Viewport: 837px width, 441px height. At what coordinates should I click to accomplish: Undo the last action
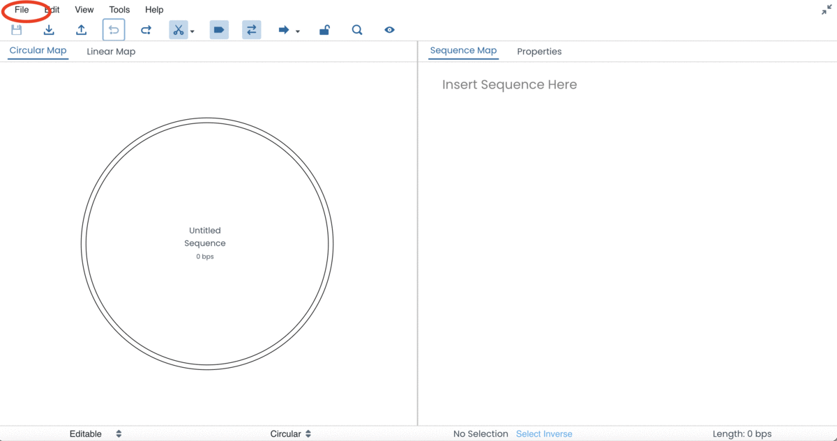[x=113, y=29]
